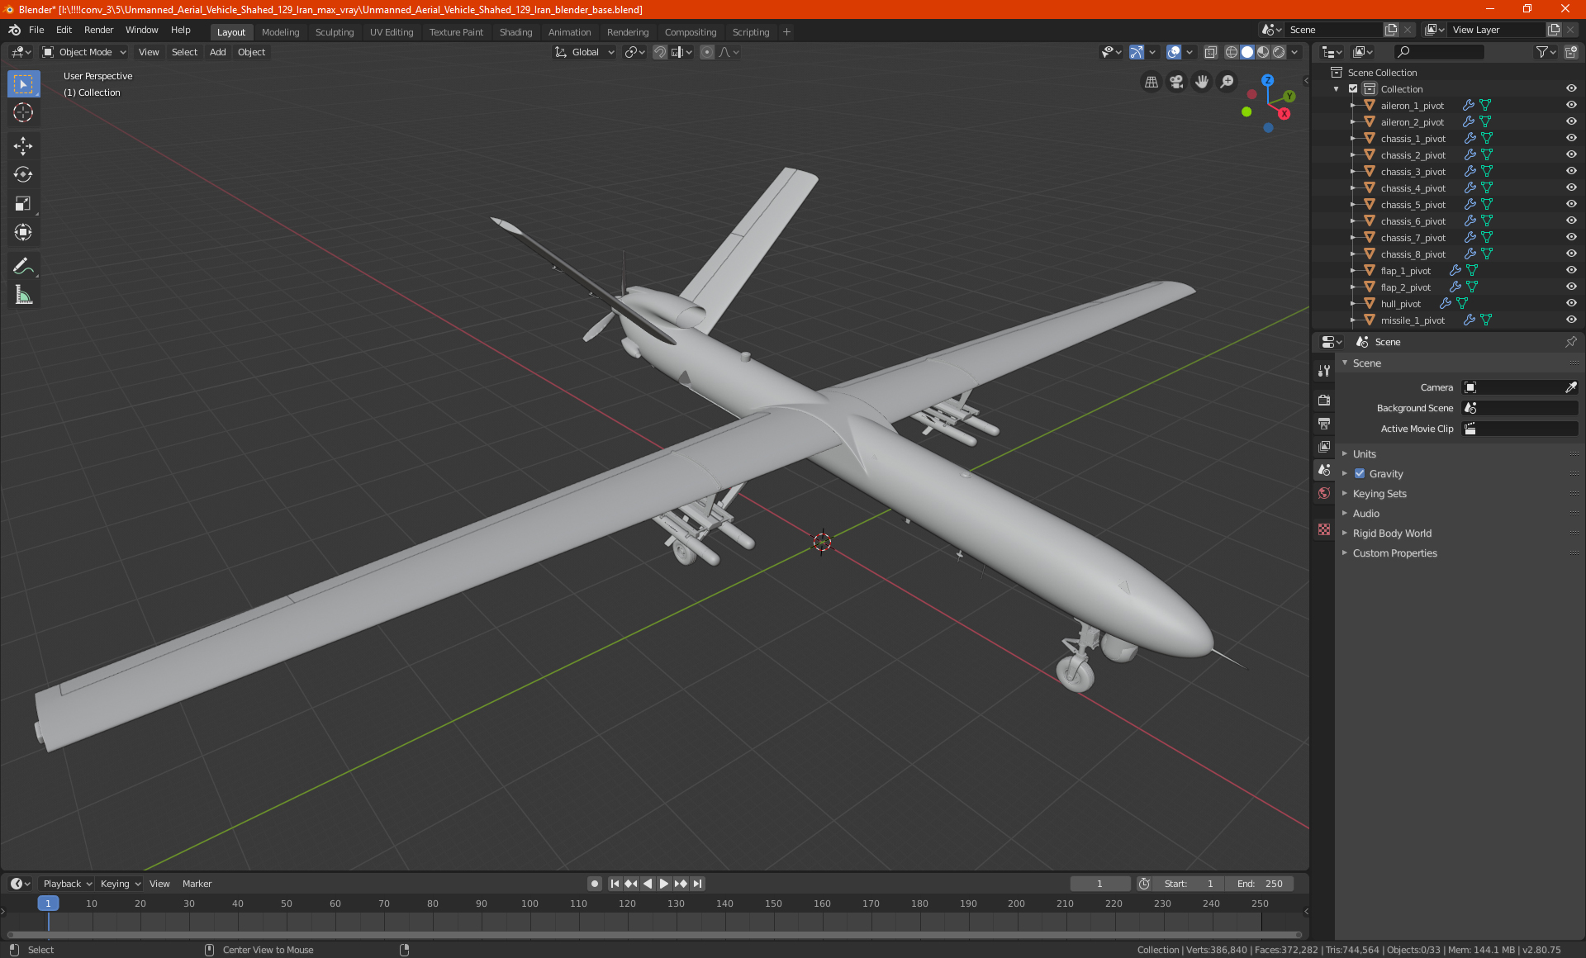Expand the Rigid Body World panel
1586x958 pixels.
pyautogui.click(x=1392, y=533)
